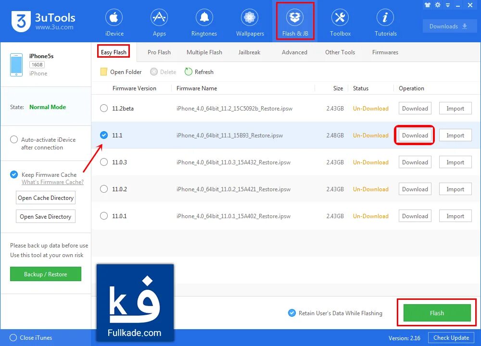The width and height of the screenshot is (481, 346).
Task: Click iPhone_4.0_64bit_11.1_15B93_Restore.ipsw filename
Action: [x=229, y=135]
